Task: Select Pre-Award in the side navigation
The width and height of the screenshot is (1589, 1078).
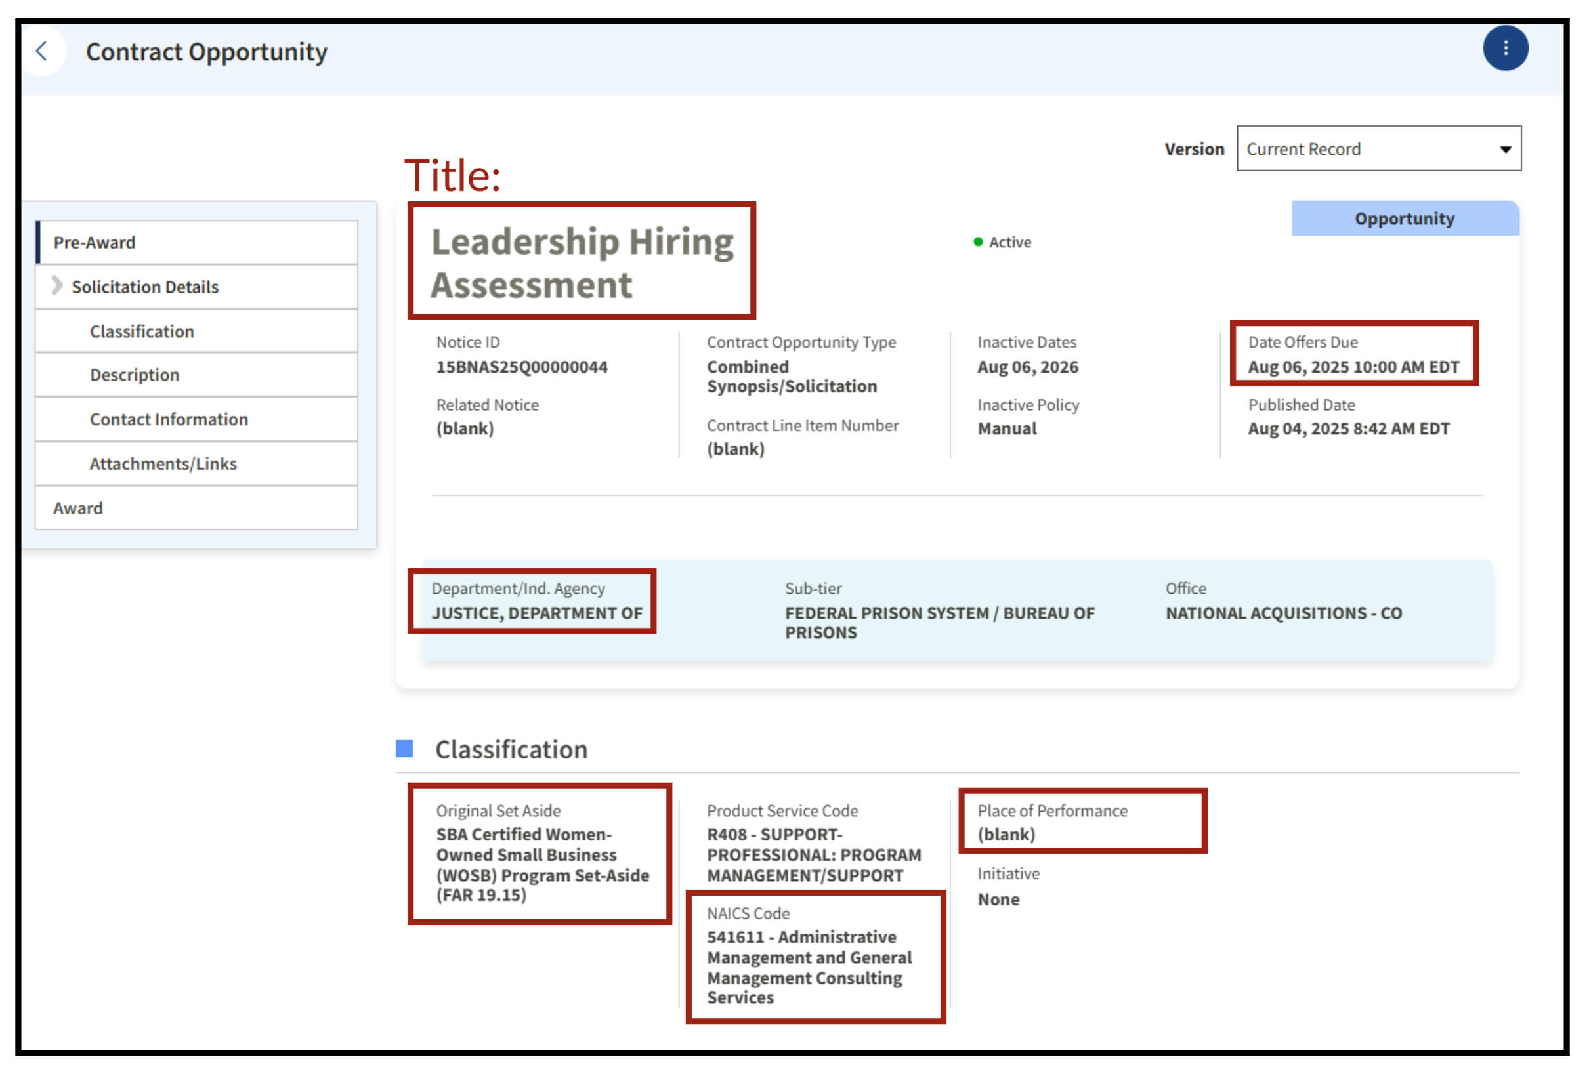Action: (95, 243)
